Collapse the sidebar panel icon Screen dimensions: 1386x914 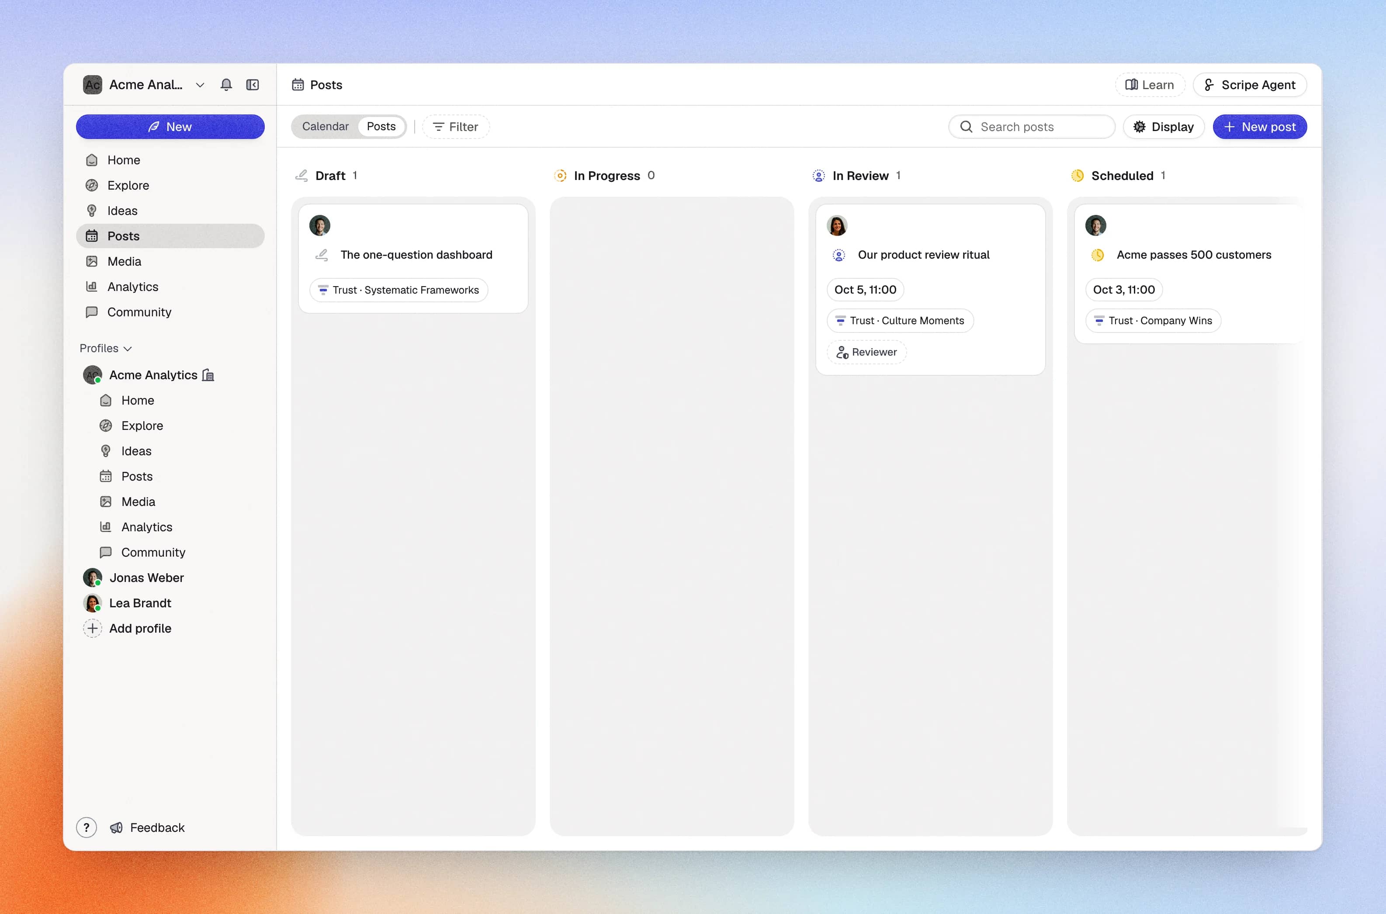(x=253, y=84)
